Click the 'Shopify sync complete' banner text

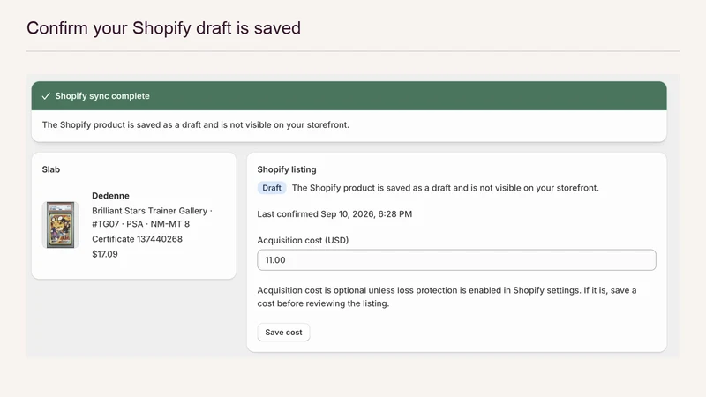click(102, 96)
